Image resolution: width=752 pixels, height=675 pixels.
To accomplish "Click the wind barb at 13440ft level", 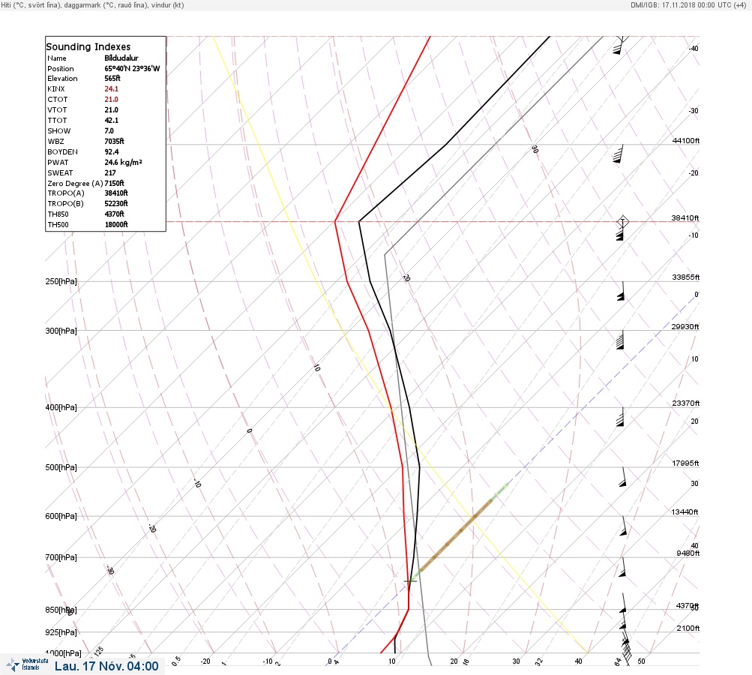I will click(624, 526).
